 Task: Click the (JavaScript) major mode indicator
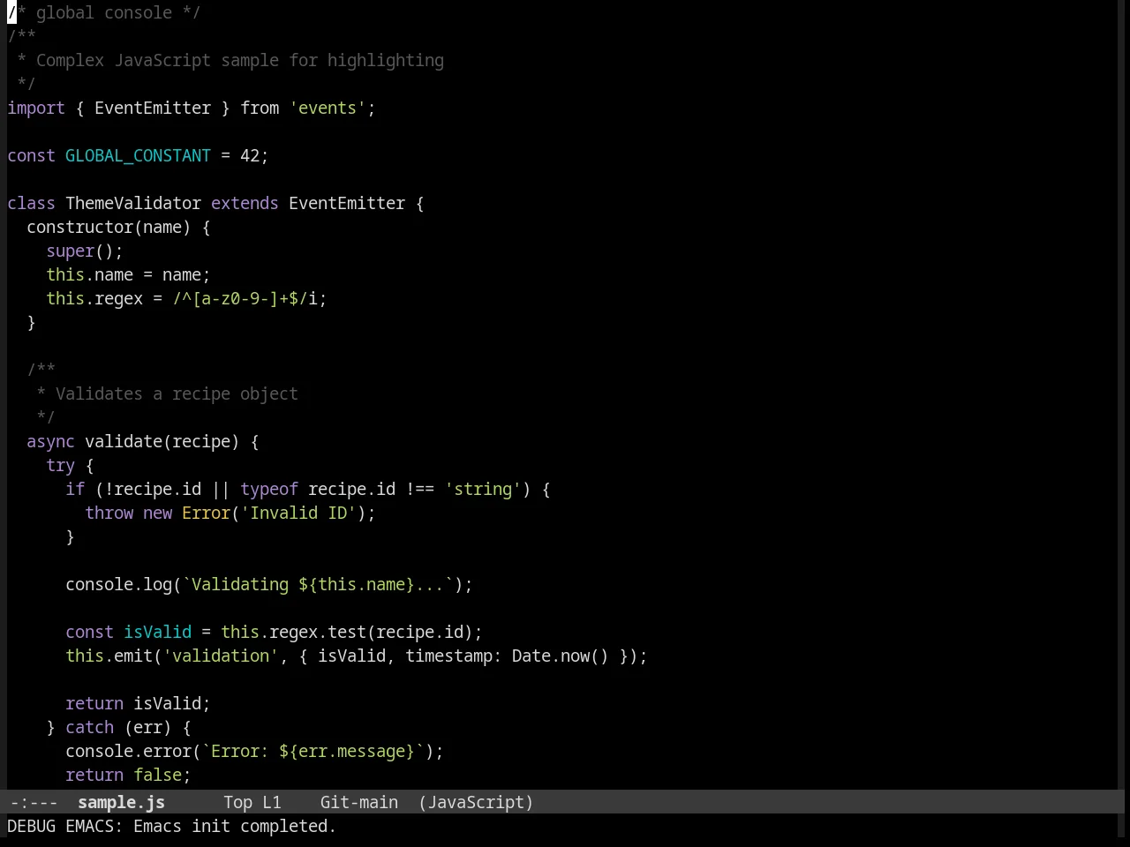pyautogui.click(x=476, y=802)
